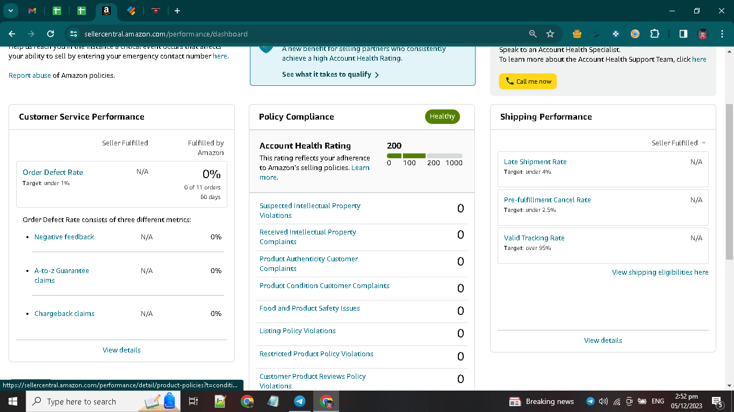This screenshot has height=412, width=734.
Task: Open Account Health Support Team 'here' link
Action: click(x=699, y=60)
